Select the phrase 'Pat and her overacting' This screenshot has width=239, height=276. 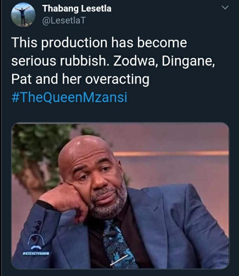click(x=80, y=80)
